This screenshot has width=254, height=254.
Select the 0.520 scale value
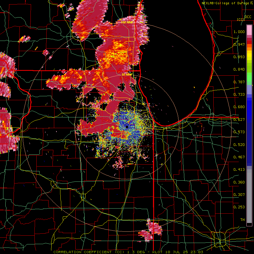pos(239,145)
